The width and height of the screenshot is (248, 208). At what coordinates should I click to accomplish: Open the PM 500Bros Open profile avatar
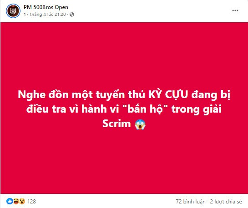(13, 11)
